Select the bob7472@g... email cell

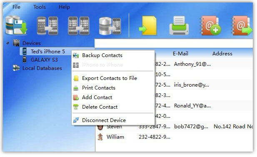(x=191, y=127)
